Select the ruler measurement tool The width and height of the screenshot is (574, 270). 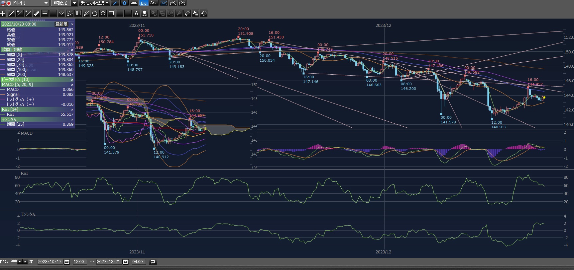pyautogui.click(x=37, y=13)
